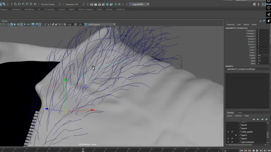
Task: Toggle view transform icon next to sRGB gamma
Action: (x=86, y=24)
